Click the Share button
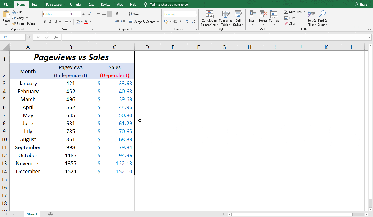Viewport: 373px width, 217px height. pos(361,5)
